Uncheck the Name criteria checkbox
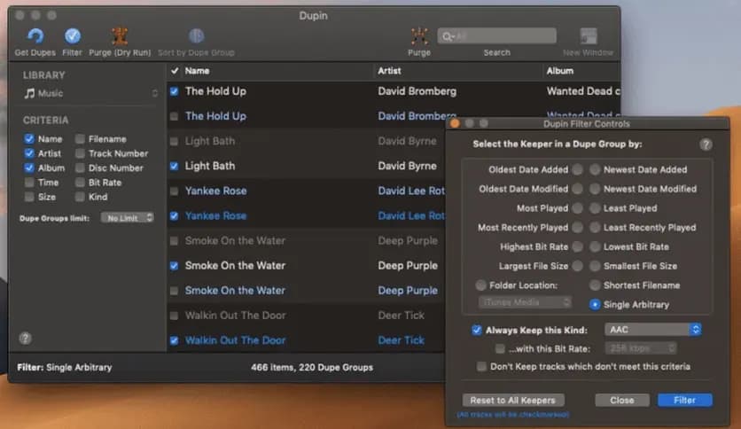741x429 pixels. pyautogui.click(x=29, y=139)
